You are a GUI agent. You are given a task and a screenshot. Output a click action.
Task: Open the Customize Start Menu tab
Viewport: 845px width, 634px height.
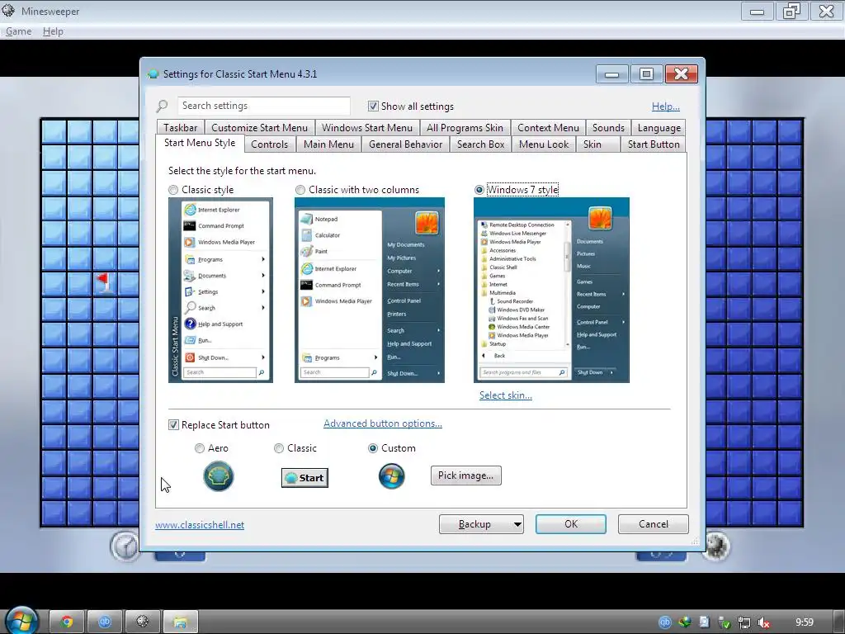259,128
